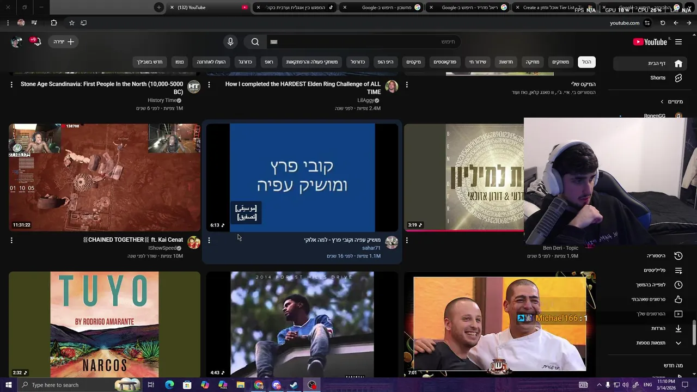697x392 pixels.
Task: Open options menu for מושיק עפיה video
Action: point(209,240)
